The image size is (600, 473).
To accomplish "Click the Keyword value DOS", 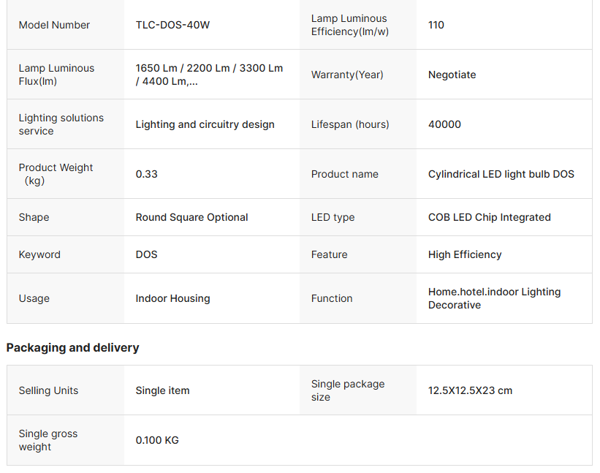I will [x=146, y=254].
